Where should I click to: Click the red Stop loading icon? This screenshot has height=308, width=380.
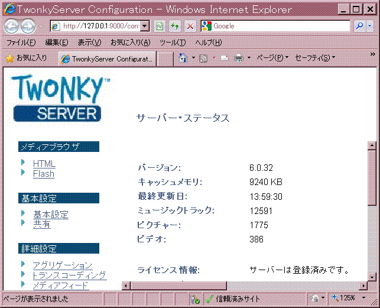(x=190, y=26)
